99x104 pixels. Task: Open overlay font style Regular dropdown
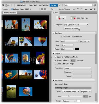[x=85, y=41]
